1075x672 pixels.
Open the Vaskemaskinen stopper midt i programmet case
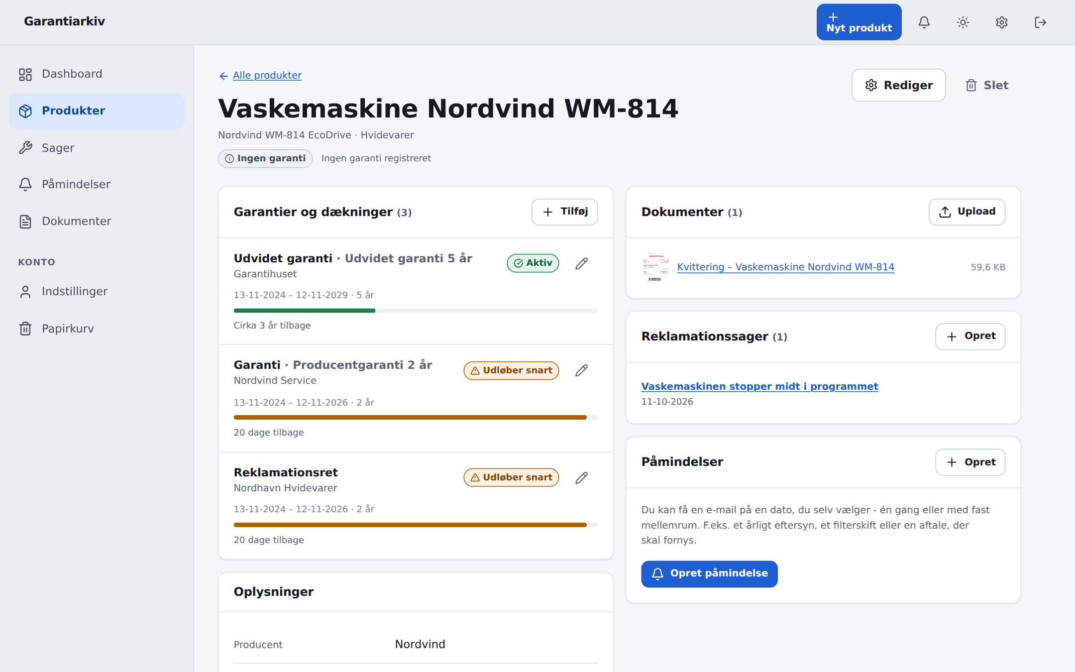pyautogui.click(x=759, y=386)
